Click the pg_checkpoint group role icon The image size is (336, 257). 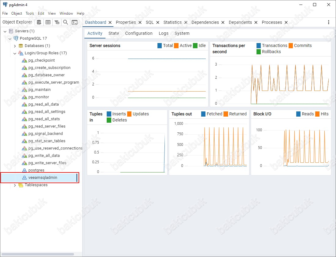24,60
